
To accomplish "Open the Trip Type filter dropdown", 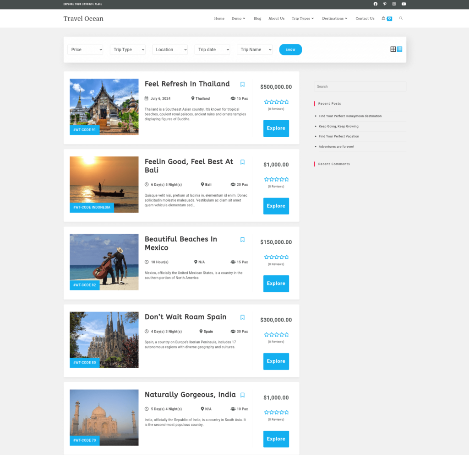I will pos(127,49).
